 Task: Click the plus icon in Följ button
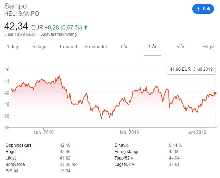(x=198, y=9)
